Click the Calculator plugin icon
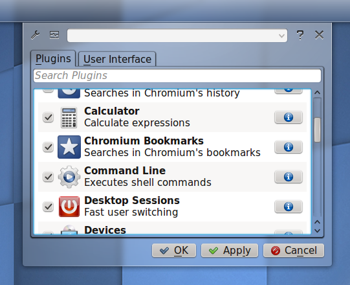This screenshot has width=350, height=285. tap(69, 117)
